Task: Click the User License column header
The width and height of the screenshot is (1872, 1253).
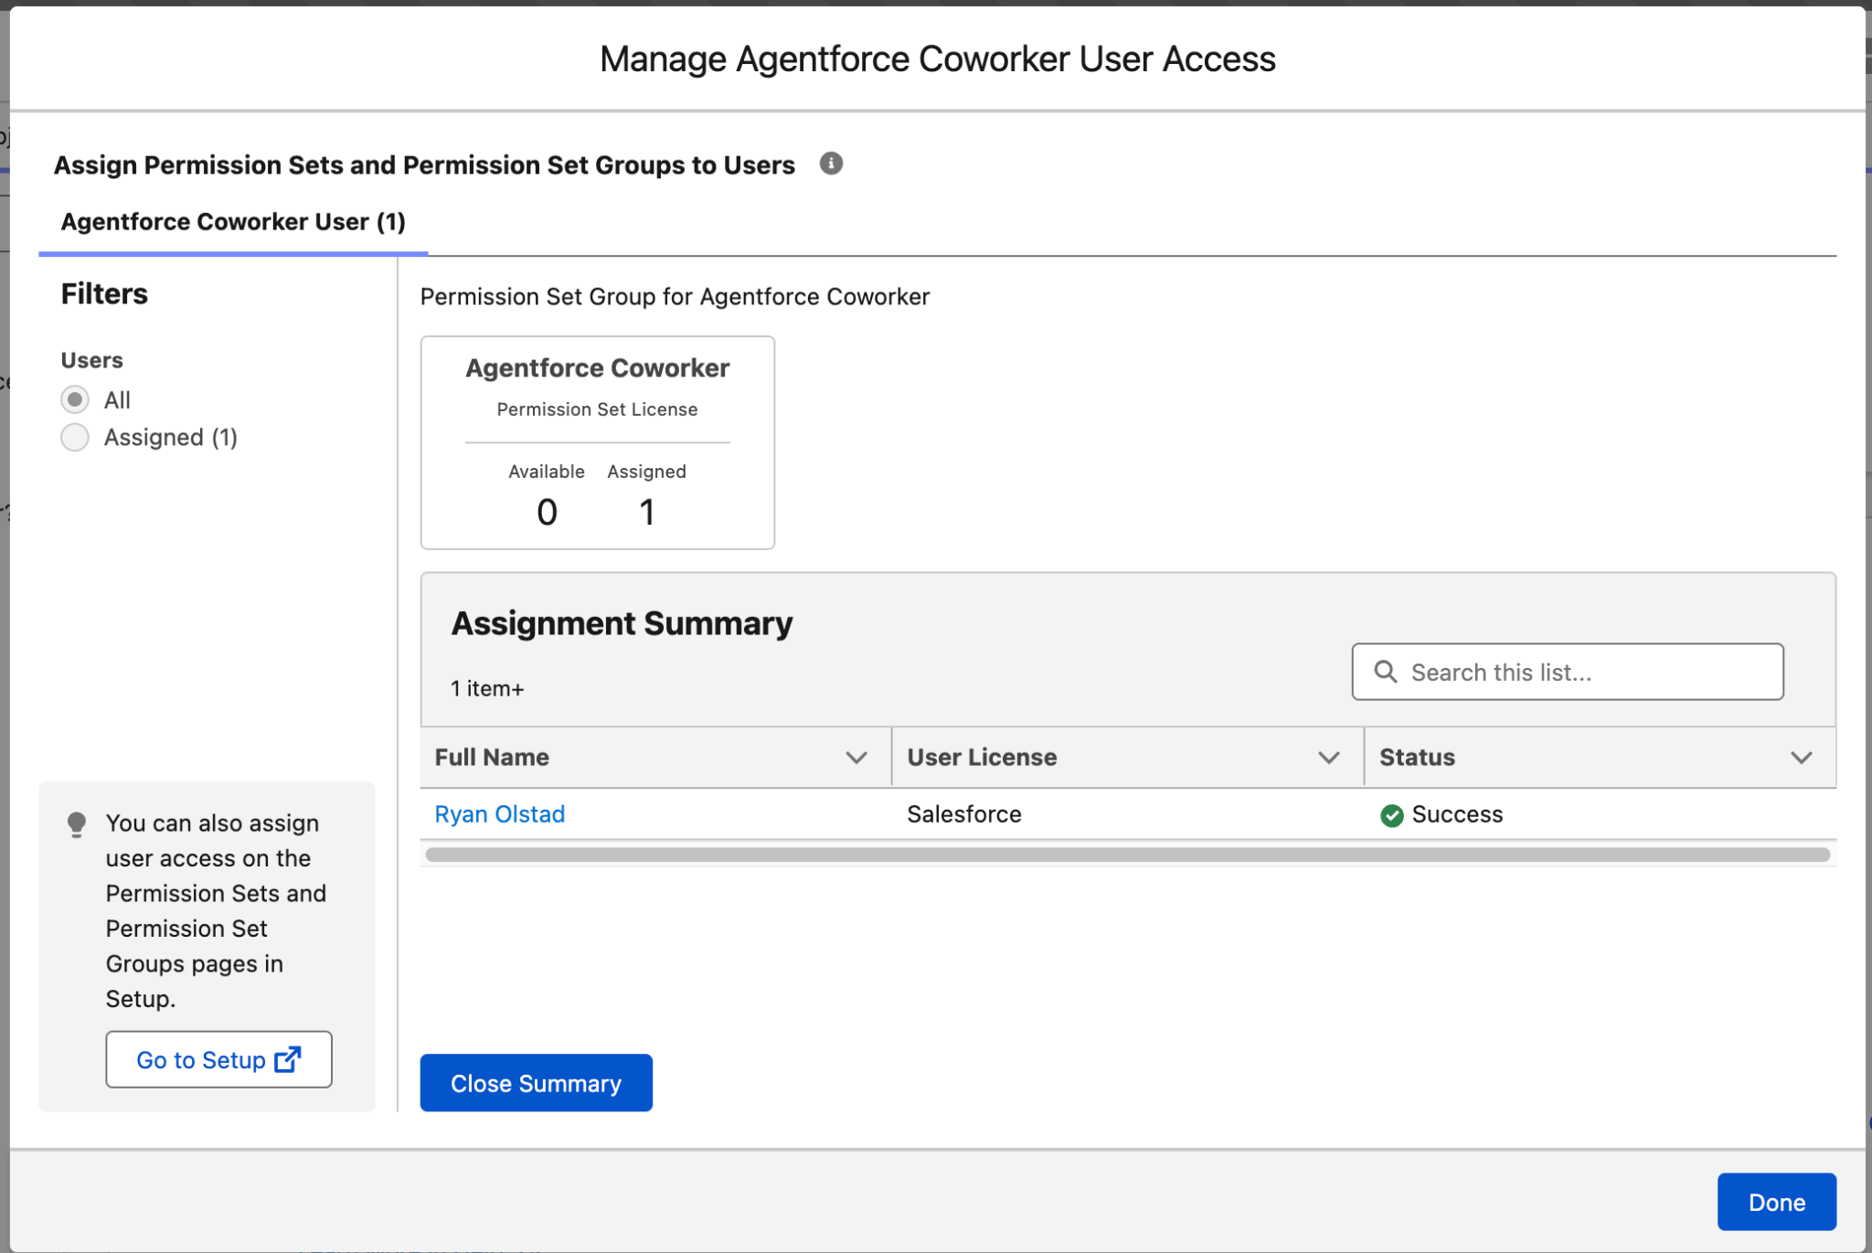Action: point(1128,758)
